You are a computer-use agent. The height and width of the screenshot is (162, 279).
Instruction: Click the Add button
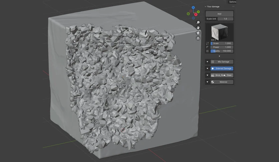219,14
